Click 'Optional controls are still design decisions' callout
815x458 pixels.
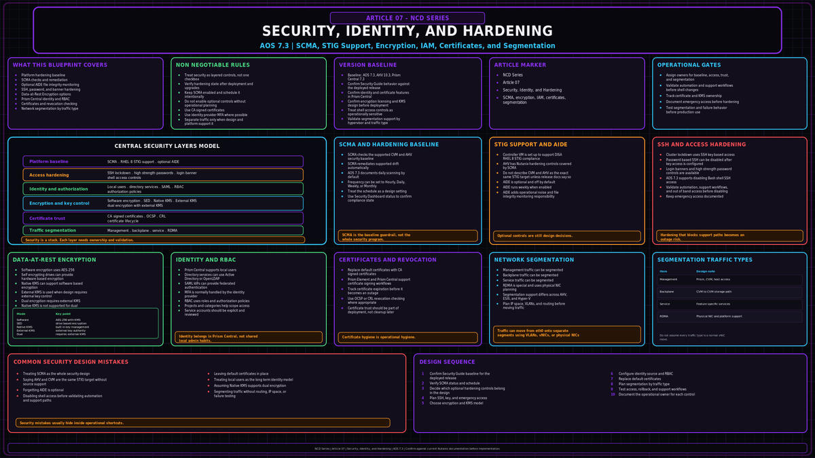(x=567, y=236)
